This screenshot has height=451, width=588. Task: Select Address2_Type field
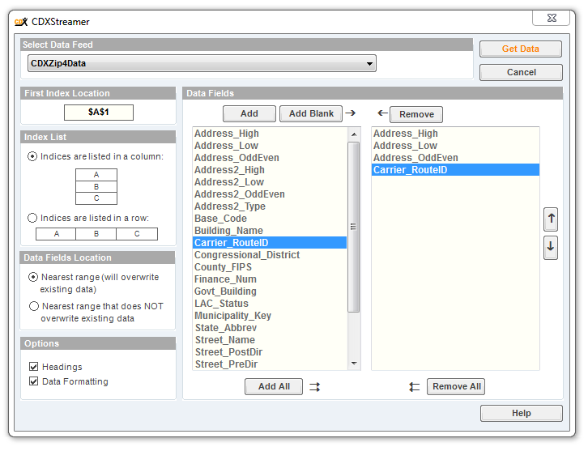tap(270, 206)
